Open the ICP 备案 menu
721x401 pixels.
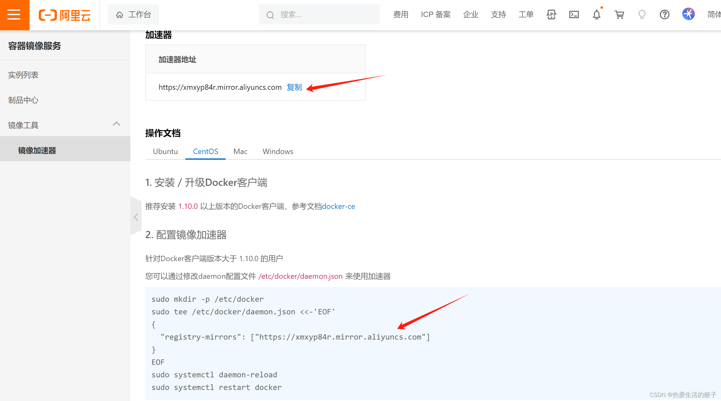pyautogui.click(x=436, y=15)
